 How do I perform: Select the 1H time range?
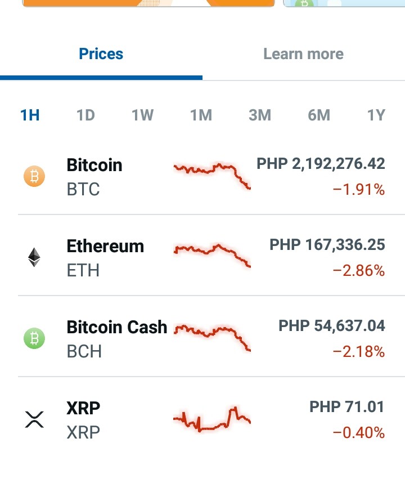point(30,115)
